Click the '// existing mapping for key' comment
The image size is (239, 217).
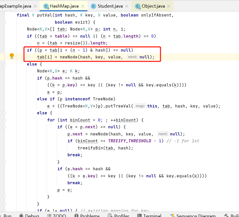coord(114,211)
